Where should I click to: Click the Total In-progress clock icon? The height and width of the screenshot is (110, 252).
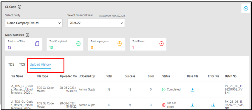(119, 44)
